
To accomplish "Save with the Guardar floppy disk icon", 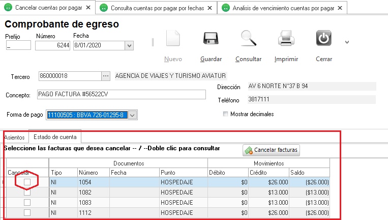I will coord(211,38).
